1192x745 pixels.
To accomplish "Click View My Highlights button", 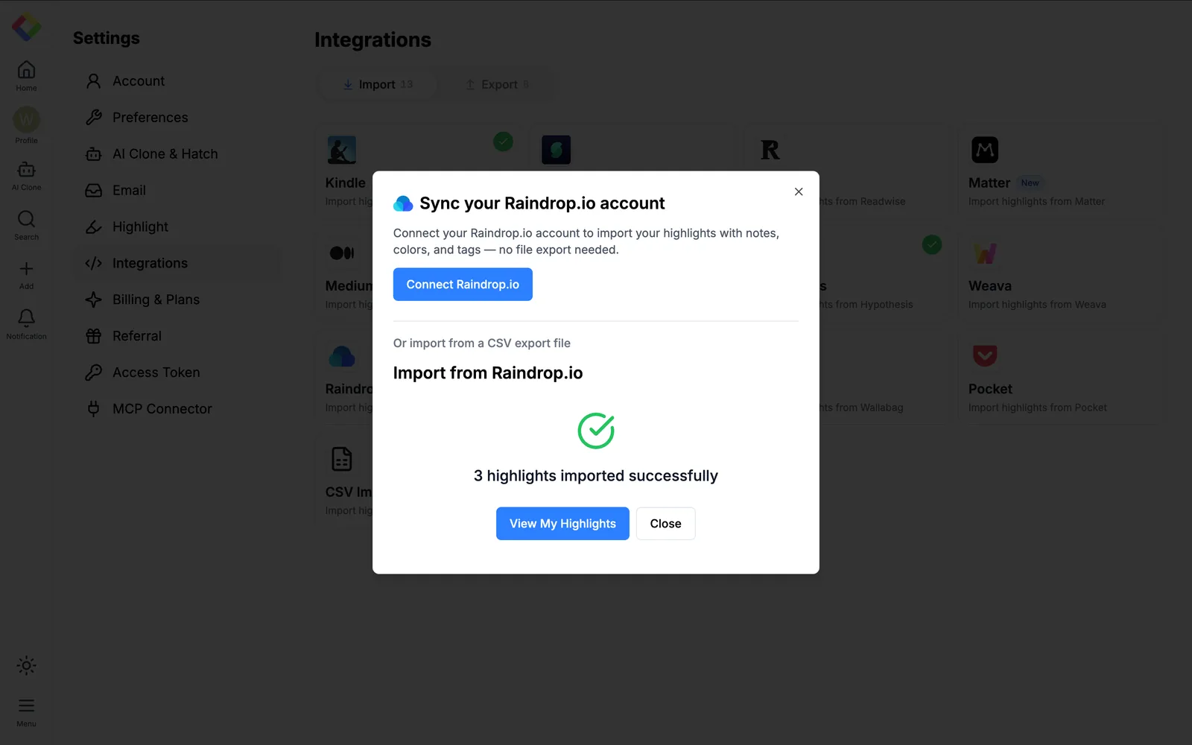I will point(562,524).
